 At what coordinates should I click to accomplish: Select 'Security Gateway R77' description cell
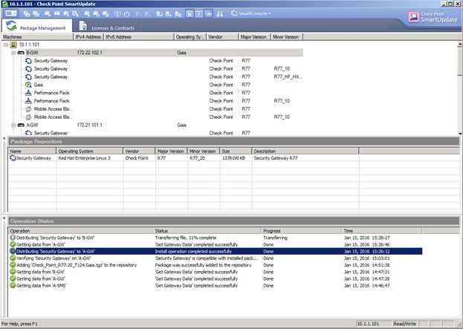click(305, 158)
